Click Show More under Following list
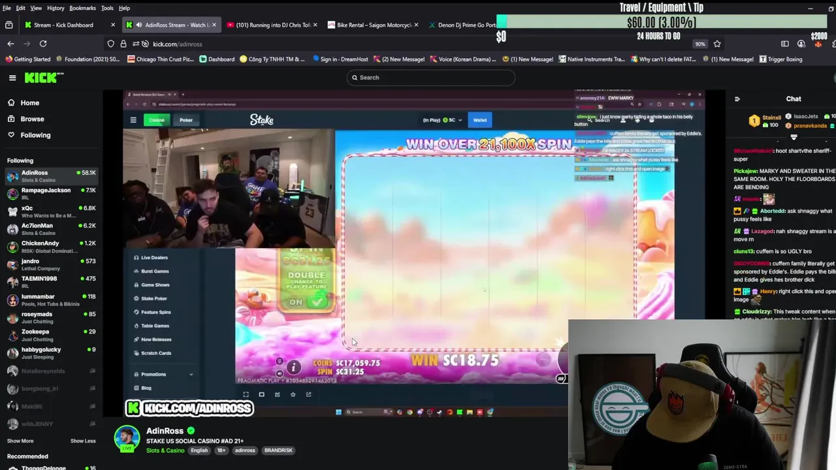 click(x=20, y=441)
